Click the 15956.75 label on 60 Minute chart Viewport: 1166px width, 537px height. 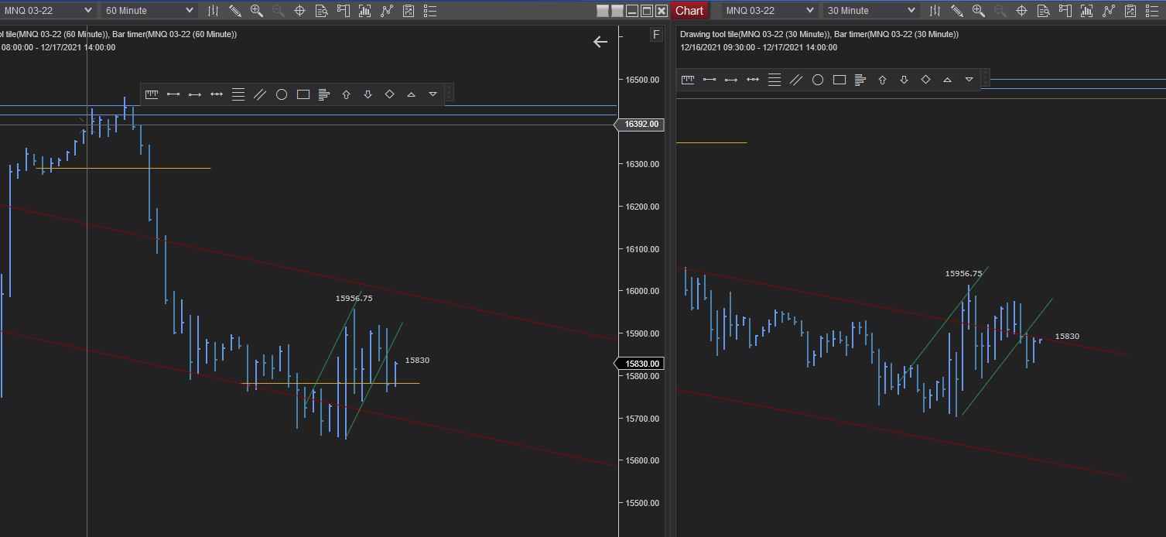point(354,298)
